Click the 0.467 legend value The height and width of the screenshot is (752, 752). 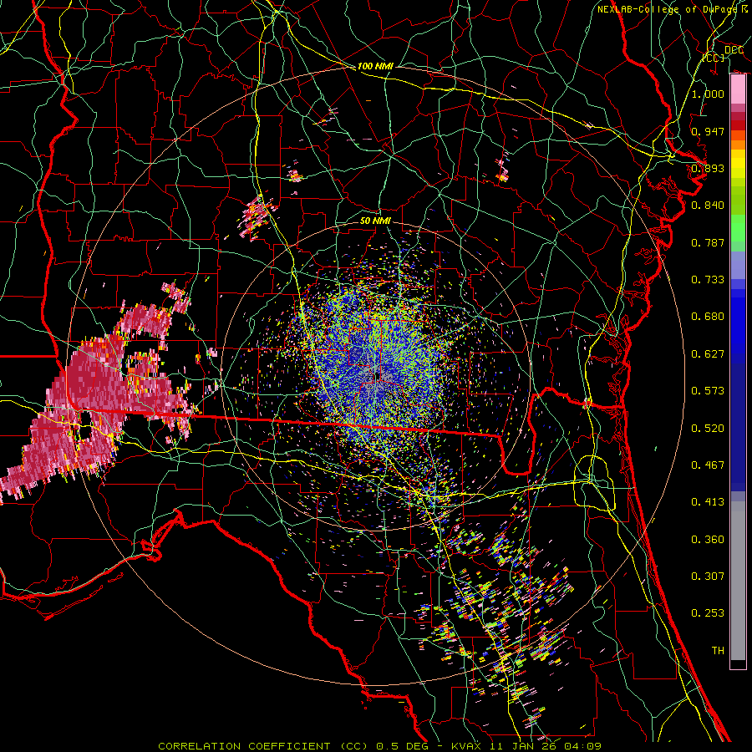(708, 465)
